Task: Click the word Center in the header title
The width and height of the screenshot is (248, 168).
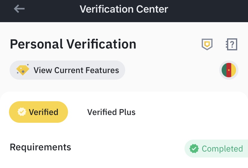Action: [x=152, y=9]
